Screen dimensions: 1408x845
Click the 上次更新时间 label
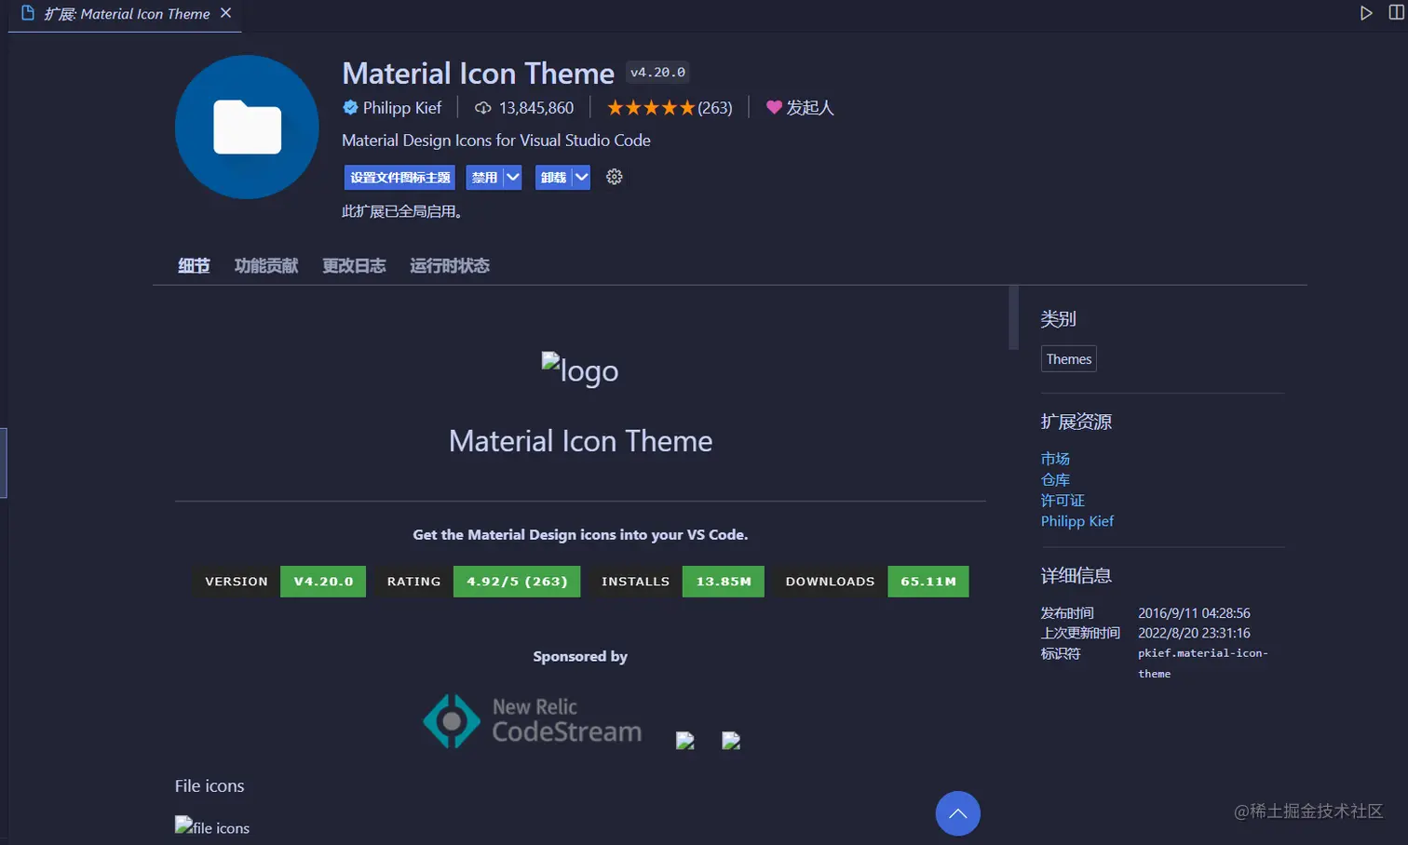(1080, 633)
